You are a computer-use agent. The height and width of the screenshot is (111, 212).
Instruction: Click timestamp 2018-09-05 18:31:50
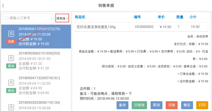click(x=34, y=59)
